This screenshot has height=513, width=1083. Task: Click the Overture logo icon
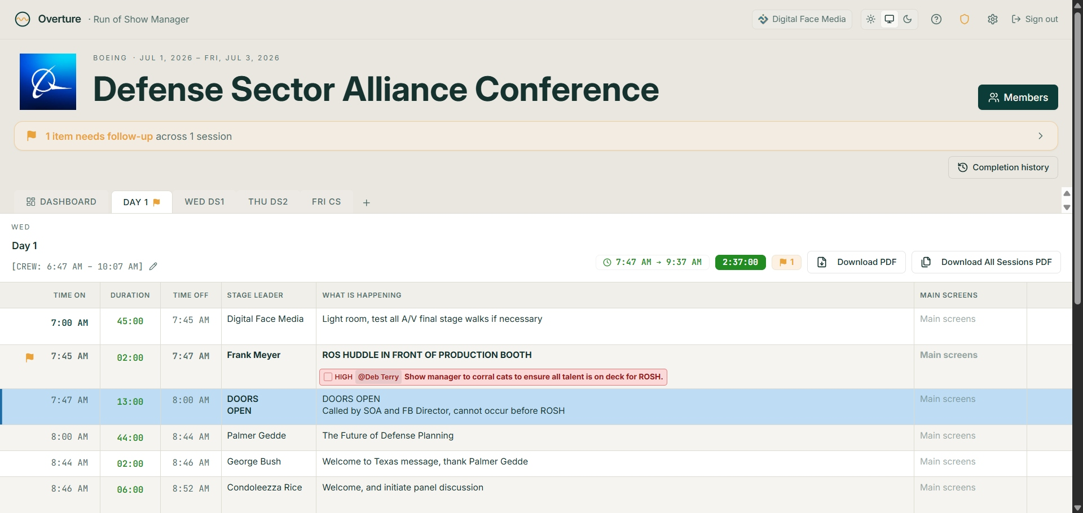click(23, 19)
